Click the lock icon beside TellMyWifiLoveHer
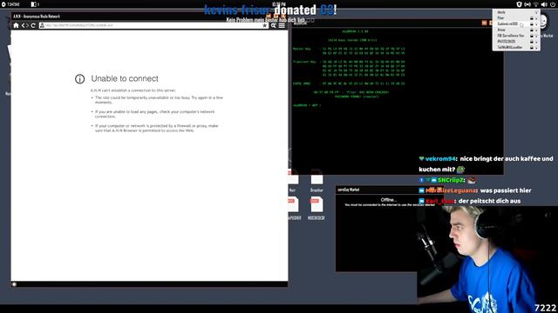This screenshot has height=313, width=558. (x=532, y=48)
